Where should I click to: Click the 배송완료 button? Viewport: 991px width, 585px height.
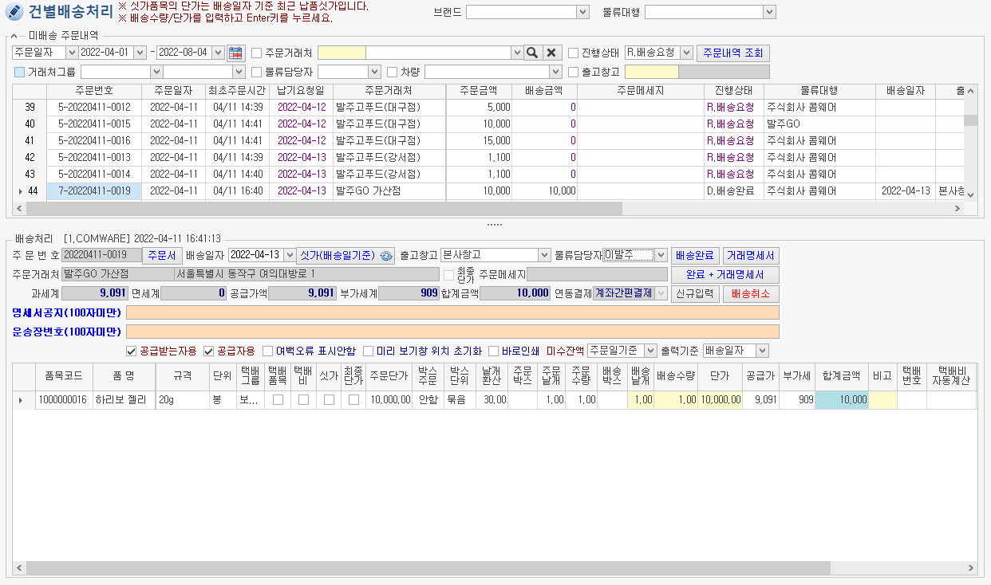695,255
